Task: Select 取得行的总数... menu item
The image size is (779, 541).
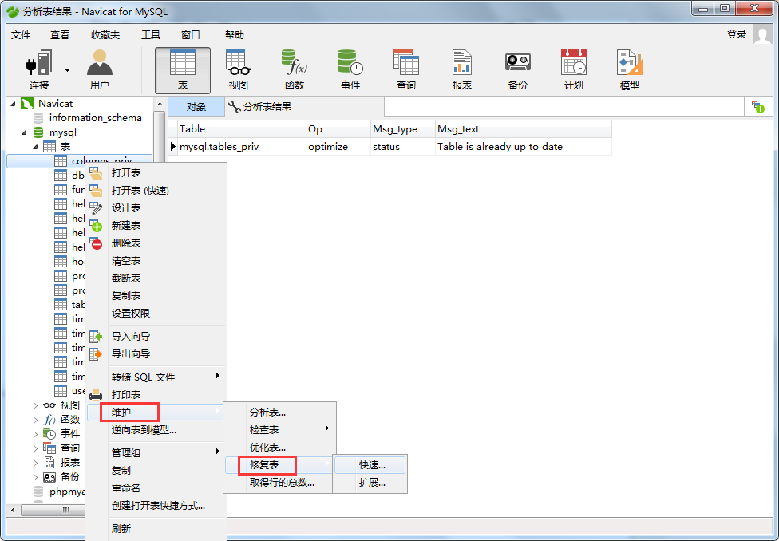Action: click(x=279, y=483)
